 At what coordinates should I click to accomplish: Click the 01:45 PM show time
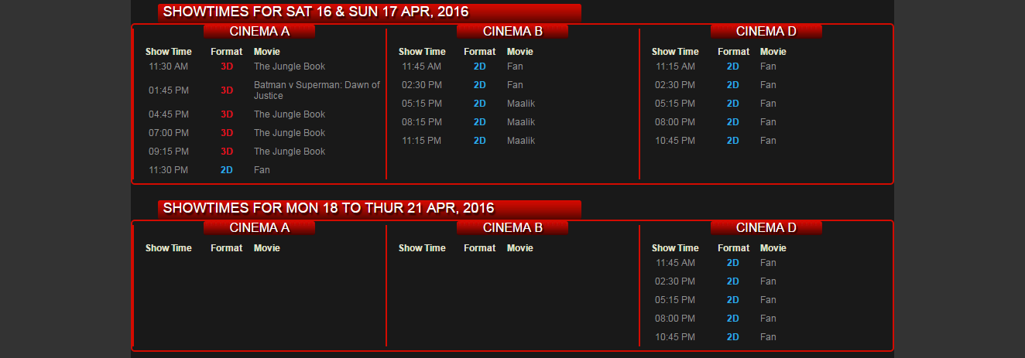point(169,90)
